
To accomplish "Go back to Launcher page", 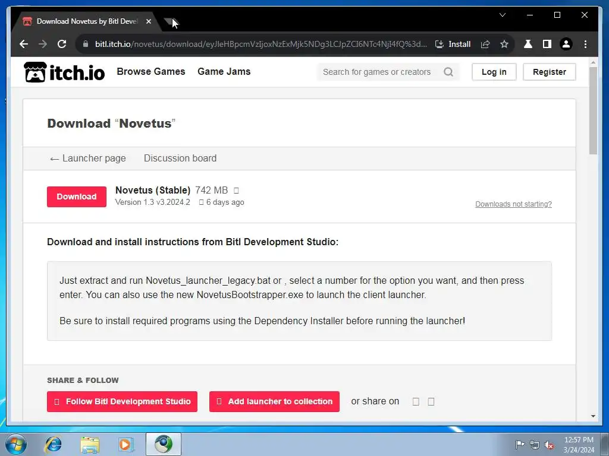I will click(x=88, y=158).
